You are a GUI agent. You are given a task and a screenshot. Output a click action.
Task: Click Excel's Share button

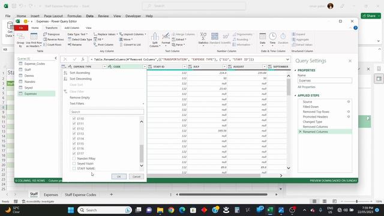[x=371, y=16]
